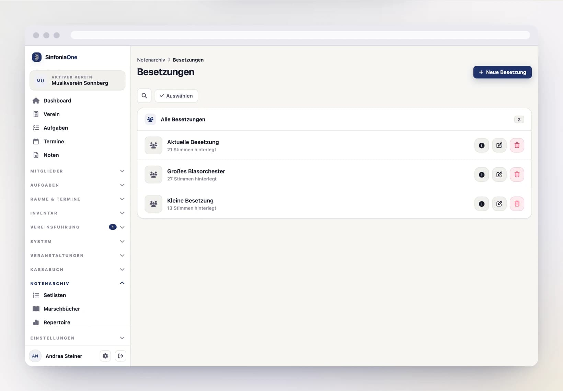Click the Notenarchiv breadcrumb link
This screenshot has width=563, height=391.
point(151,60)
